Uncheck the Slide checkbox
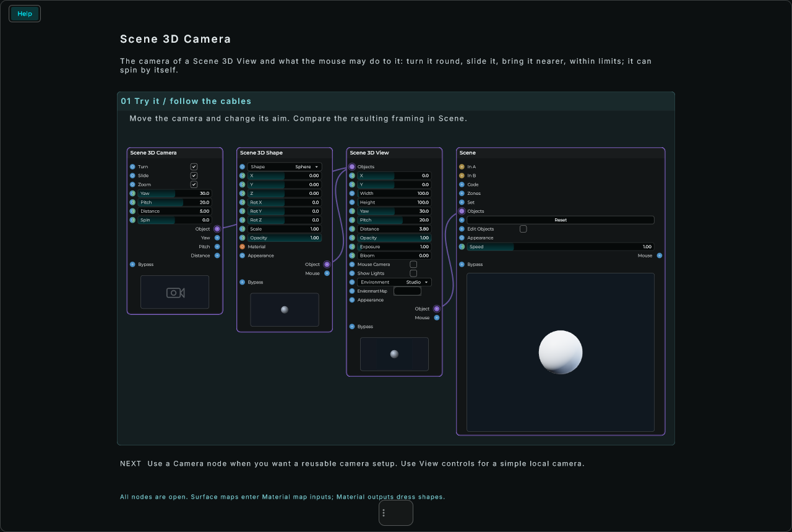The width and height of the screenshot is (792, 532). point(194,176)
